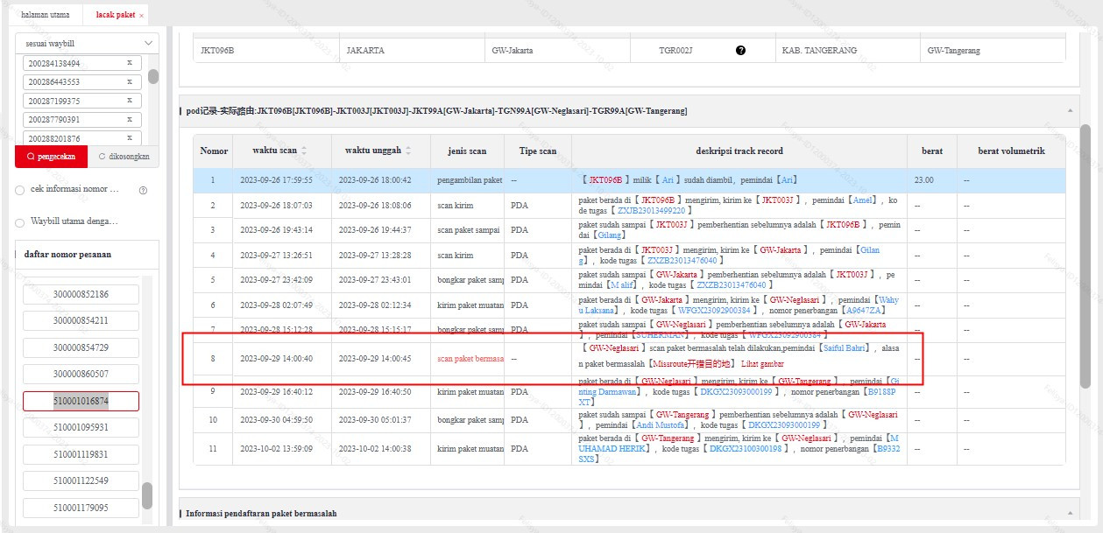Sort by waktu scan column arrows
Viewport: 1103px width, 533px height.
point(304,151)
